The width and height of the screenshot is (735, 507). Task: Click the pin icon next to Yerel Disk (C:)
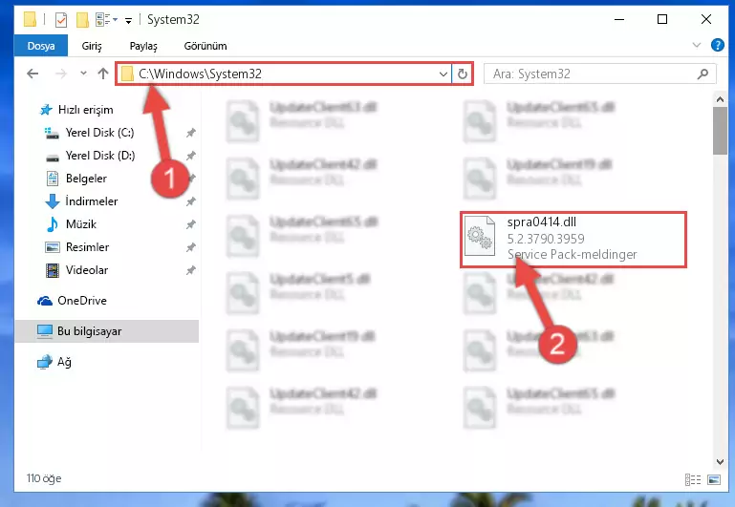click(190, 133)
